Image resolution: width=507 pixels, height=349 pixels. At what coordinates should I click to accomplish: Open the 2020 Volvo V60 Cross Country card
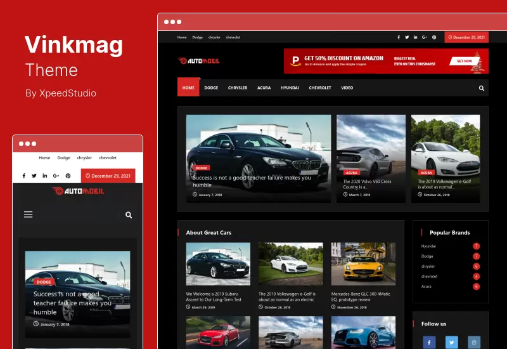click(x=371, y=159)
